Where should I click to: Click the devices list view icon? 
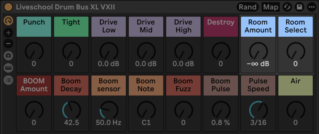point(8,80)
